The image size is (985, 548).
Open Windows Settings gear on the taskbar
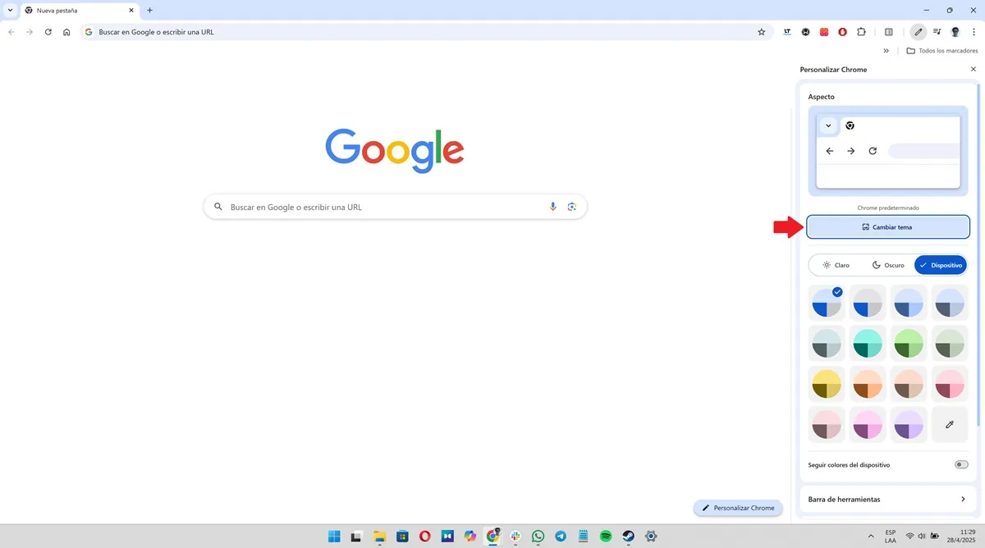[651, 537]
